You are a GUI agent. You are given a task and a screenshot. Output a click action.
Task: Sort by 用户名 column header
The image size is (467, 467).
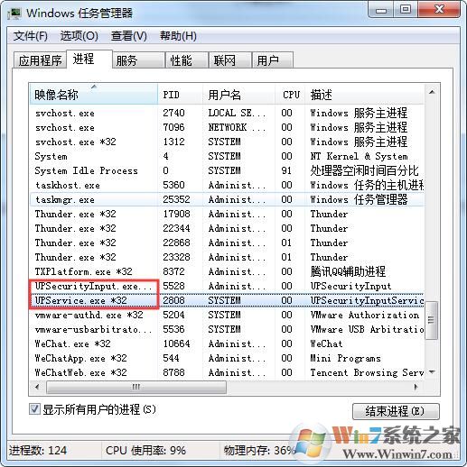point(238,95)
